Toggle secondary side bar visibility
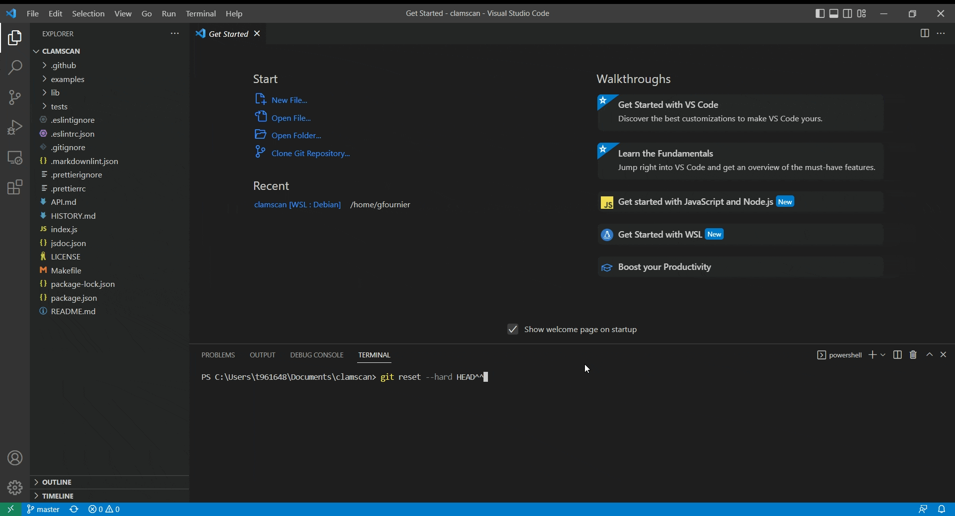 click(x=848, y=13)
